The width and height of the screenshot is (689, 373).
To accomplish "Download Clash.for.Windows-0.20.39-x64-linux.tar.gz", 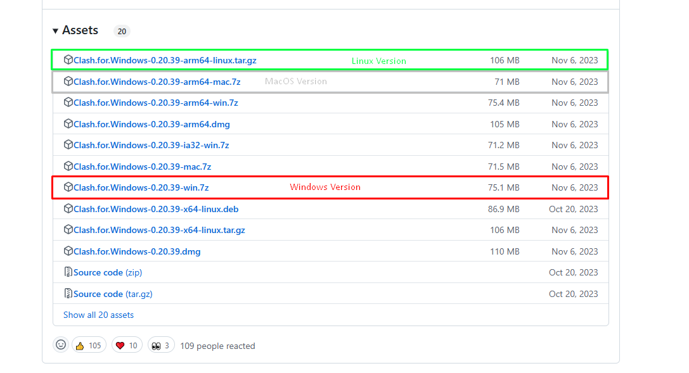I will click(x=159, y=230).
